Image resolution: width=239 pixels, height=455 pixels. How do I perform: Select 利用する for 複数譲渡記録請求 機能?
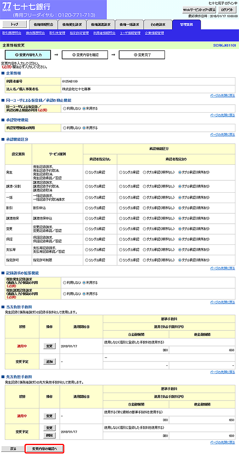(84, 294)
